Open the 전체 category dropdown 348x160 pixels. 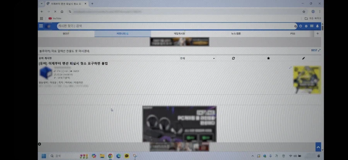[x=197, y=58]
